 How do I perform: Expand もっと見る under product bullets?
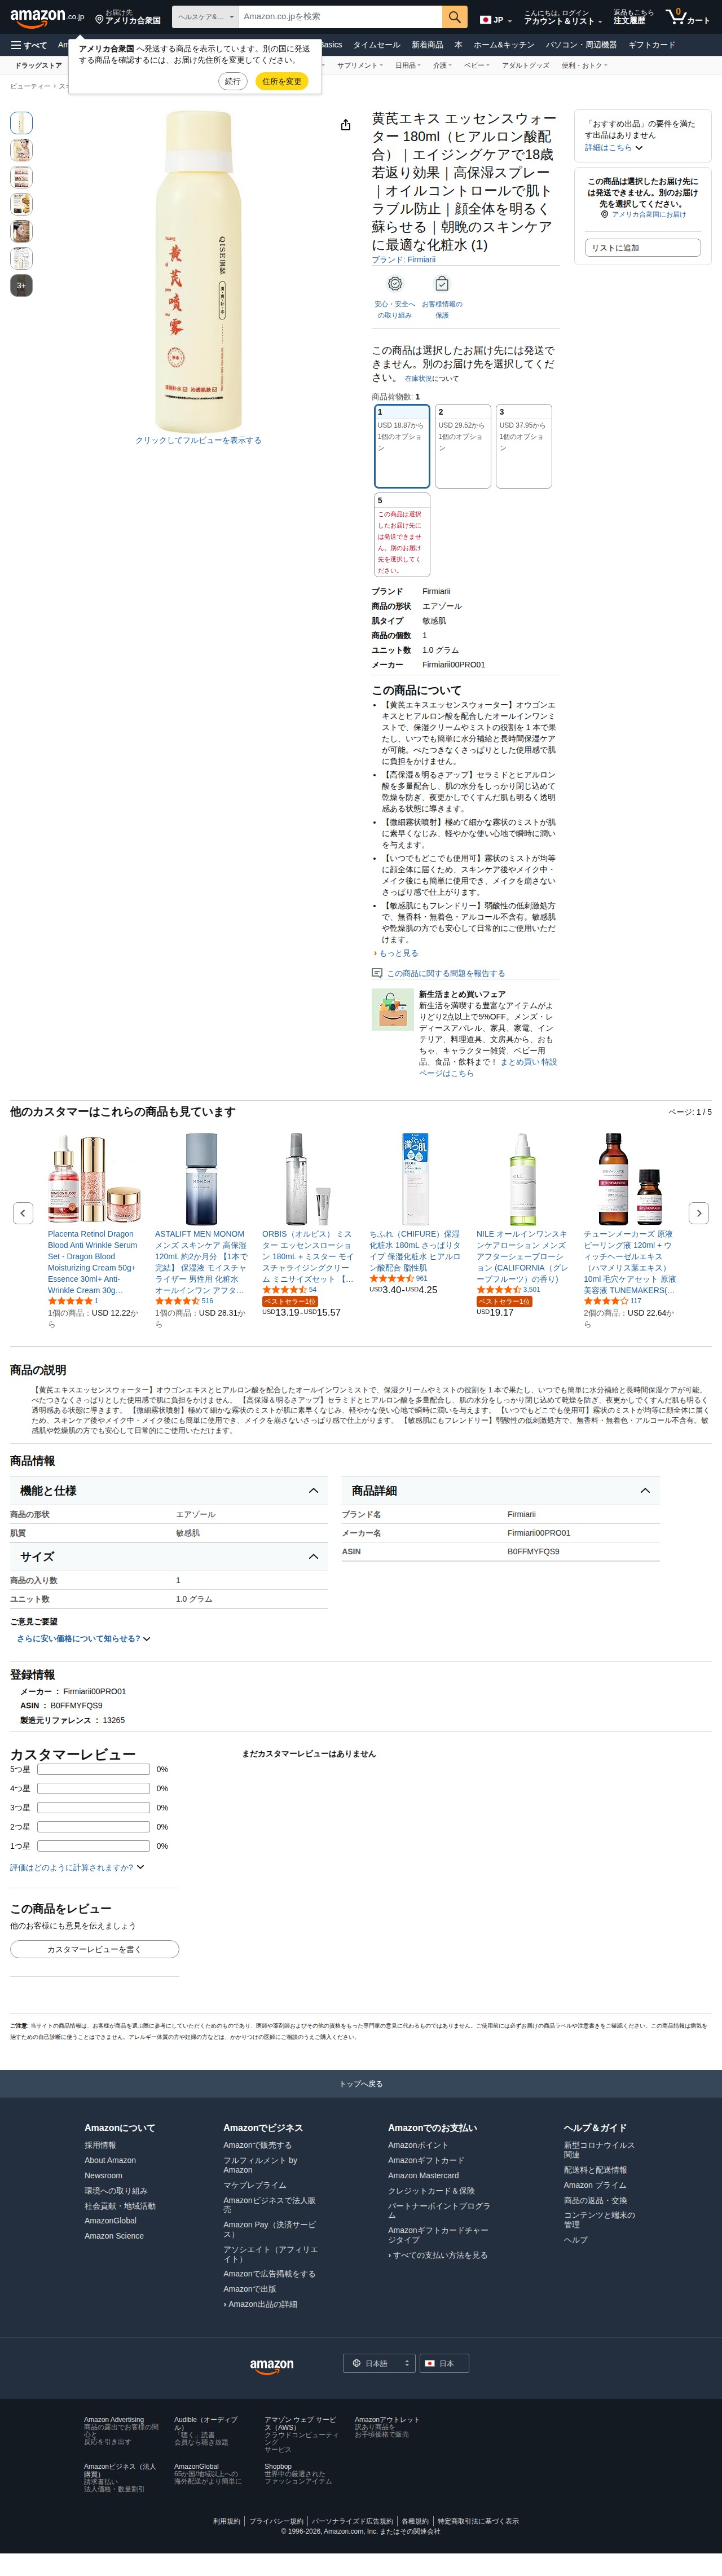point(396,953)
